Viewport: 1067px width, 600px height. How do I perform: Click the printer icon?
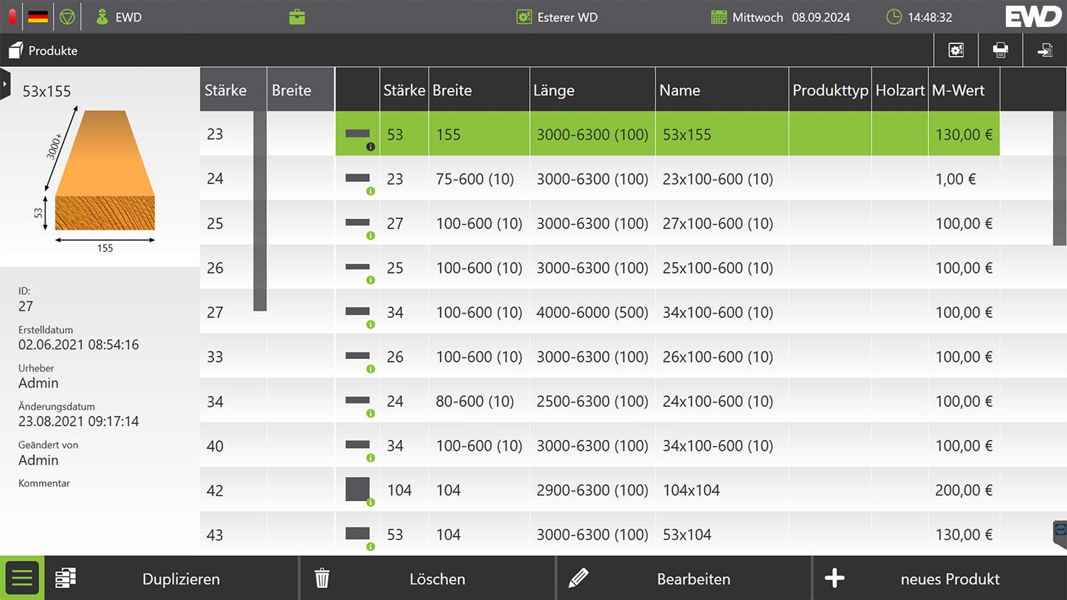pyautogui.click(x=1000, y=50)
